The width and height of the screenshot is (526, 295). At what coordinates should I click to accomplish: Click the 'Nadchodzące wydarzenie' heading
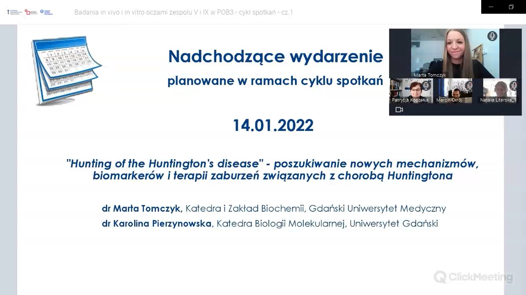(x=275, y=56)
